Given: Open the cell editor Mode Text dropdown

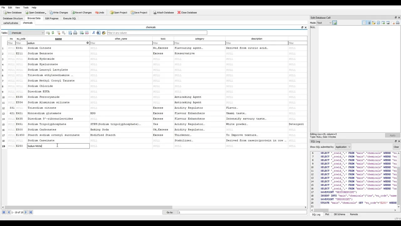Looking at the screenshot, I should 324,23.
